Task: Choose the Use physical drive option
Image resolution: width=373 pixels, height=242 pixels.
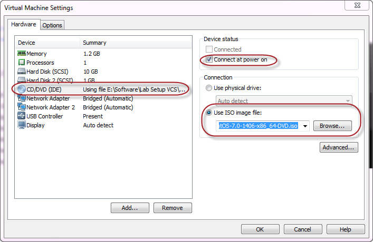Action: [x=208, y=88]
